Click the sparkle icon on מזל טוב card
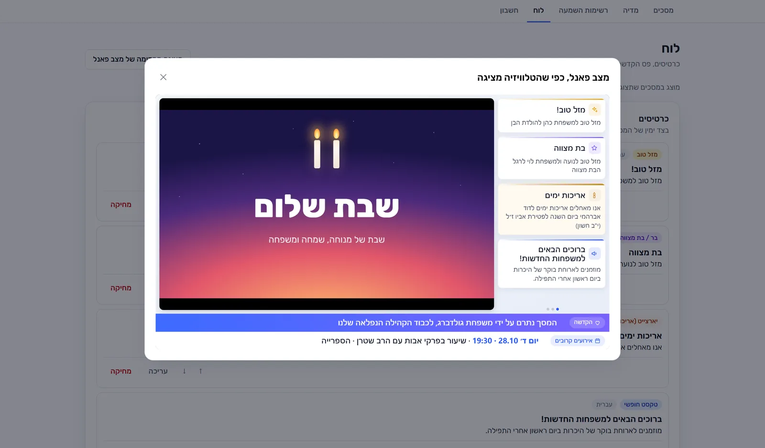Screen dimensions: 765x448 (x=594, y=110)
